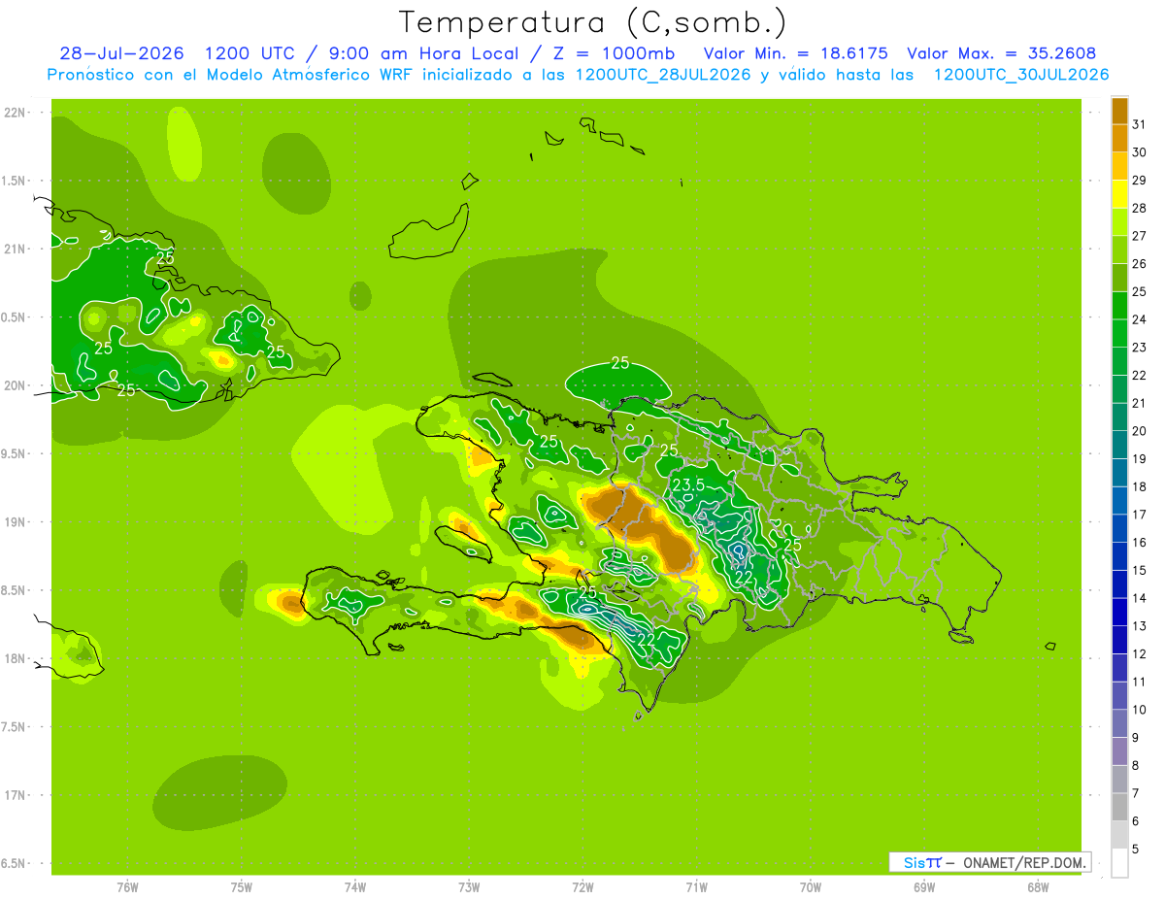The width and height of the screenshot is (1165, 900).
Task: Click legend value 28 on the color bar
Action: pos(1139,208)
